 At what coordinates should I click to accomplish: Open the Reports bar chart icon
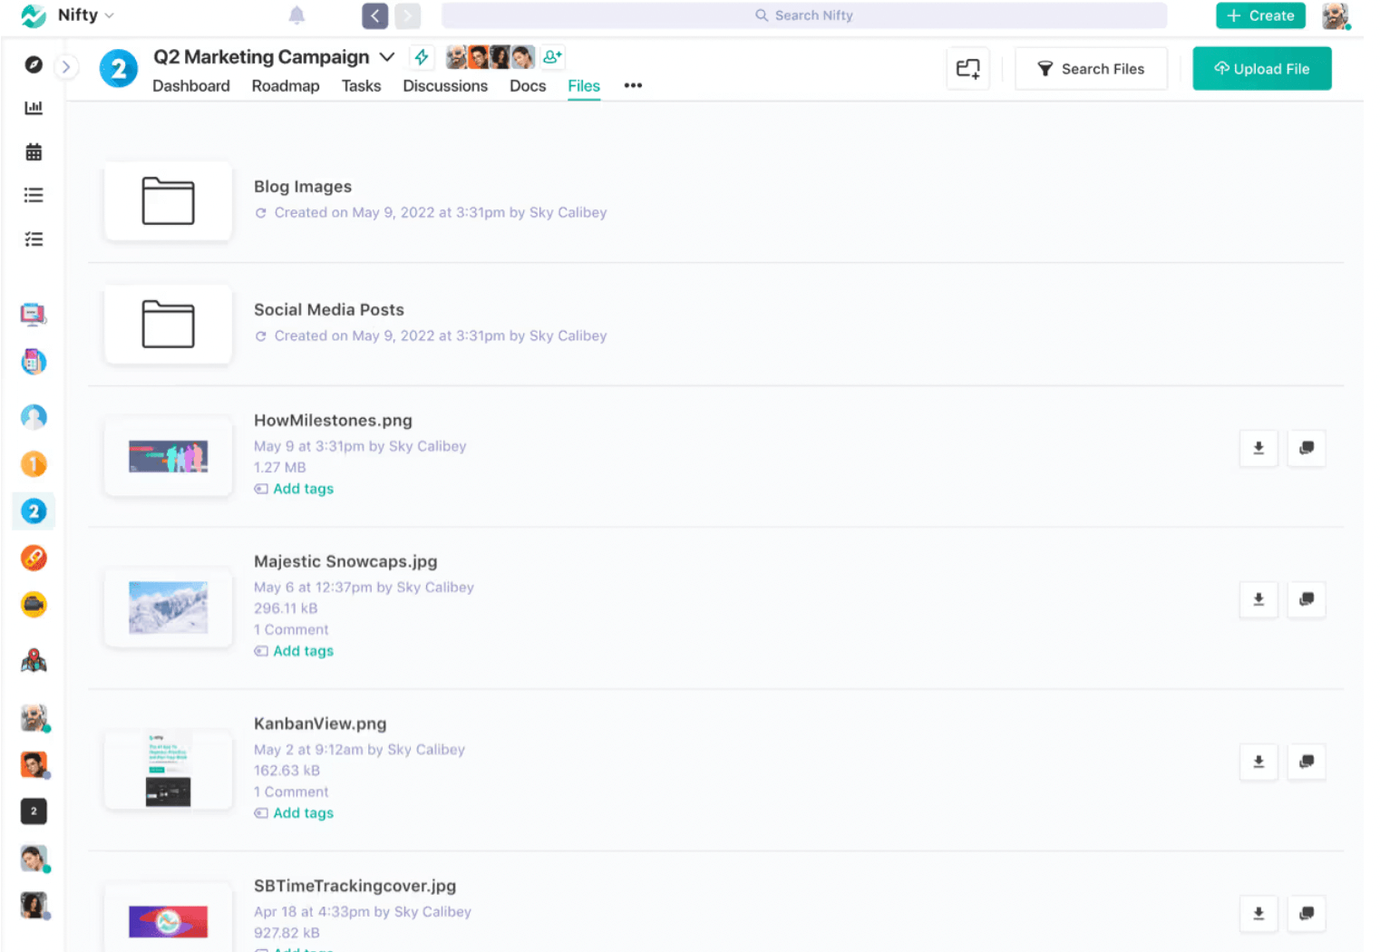pos(34,107)
